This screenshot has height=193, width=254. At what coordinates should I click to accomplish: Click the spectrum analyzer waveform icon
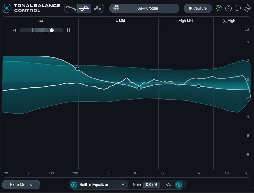click(x=168, y=185)
